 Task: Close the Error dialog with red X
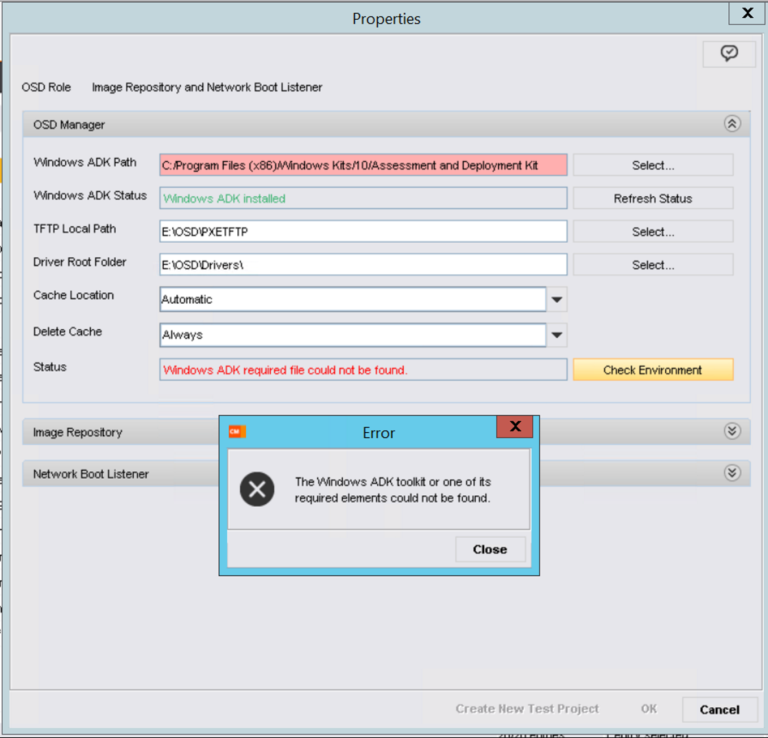pyautogui.click(x=515, y=427)
